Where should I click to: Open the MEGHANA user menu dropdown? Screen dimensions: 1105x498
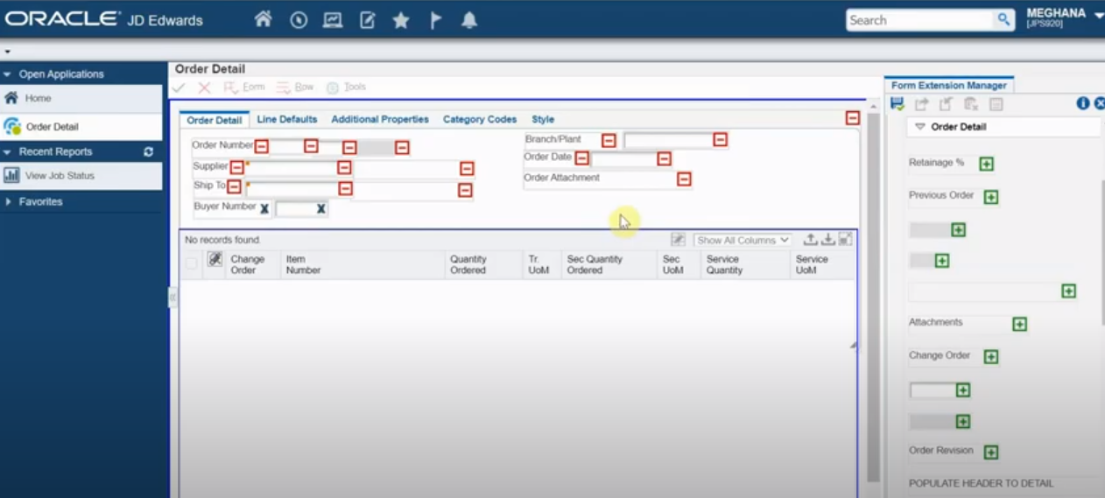[1099, 15]
